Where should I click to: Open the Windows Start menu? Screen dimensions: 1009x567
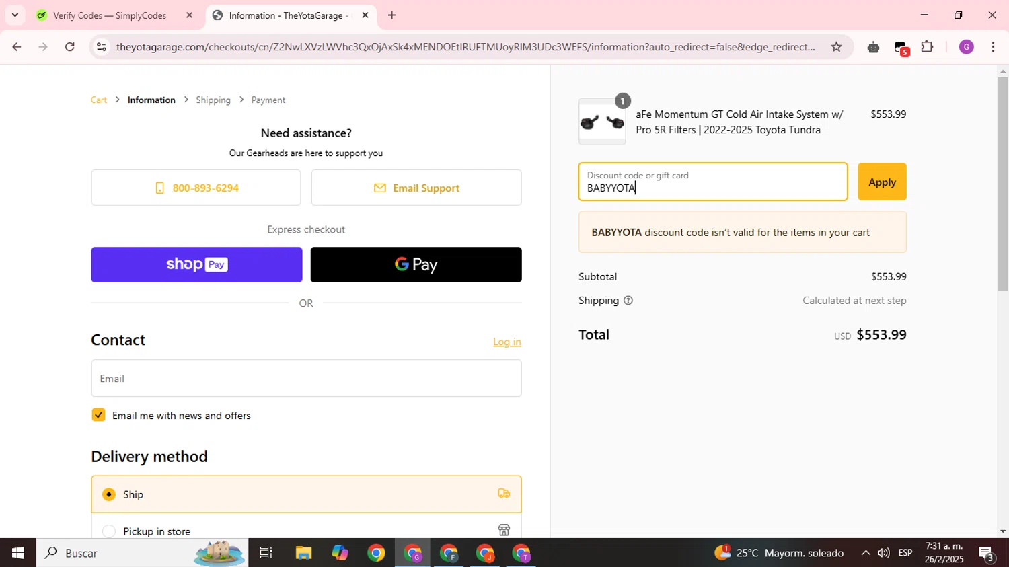coord(18,553)
